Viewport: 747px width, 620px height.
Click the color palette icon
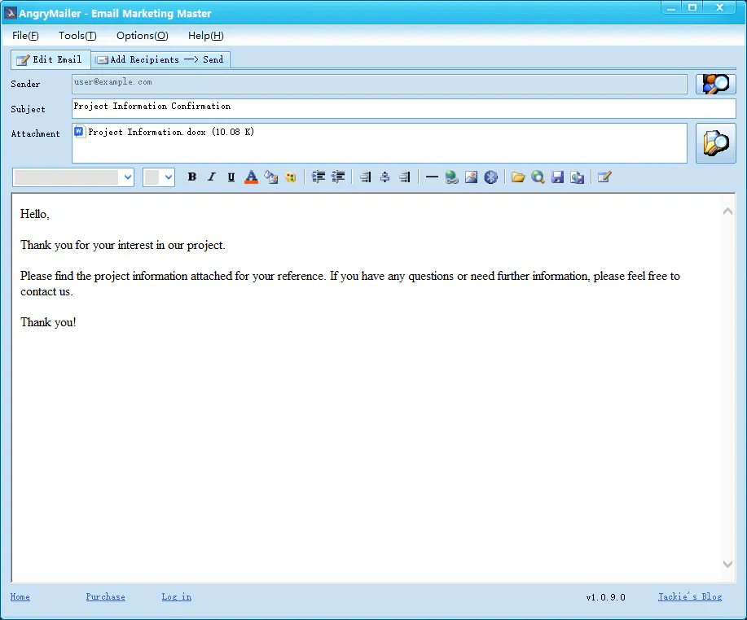[x=291, y=177]
